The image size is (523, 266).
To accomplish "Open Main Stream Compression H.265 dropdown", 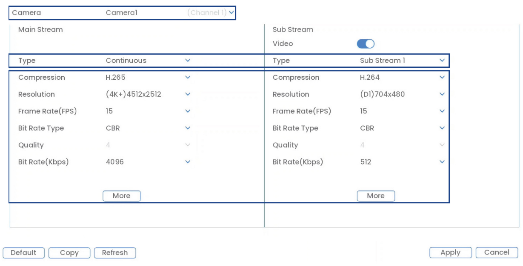I will click(x=188, y=78).
